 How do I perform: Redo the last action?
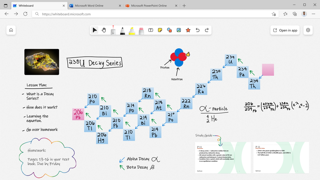tap(207, 30)
